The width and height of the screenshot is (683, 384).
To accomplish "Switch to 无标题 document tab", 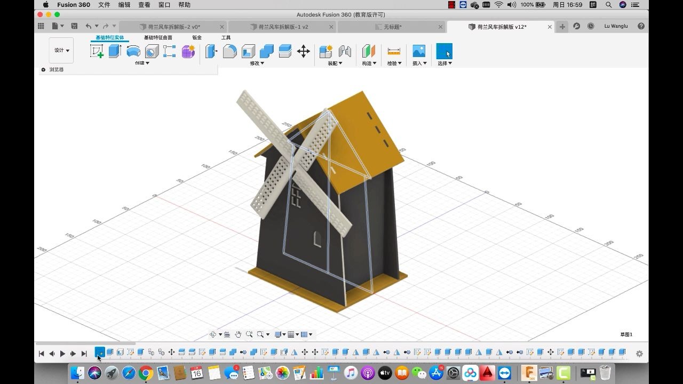I will pos(392,27).
